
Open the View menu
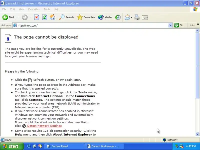click(21, 9)
